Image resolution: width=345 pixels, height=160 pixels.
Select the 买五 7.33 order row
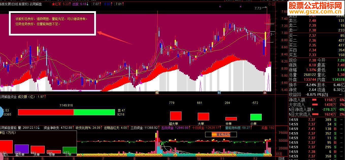point(317,55)
